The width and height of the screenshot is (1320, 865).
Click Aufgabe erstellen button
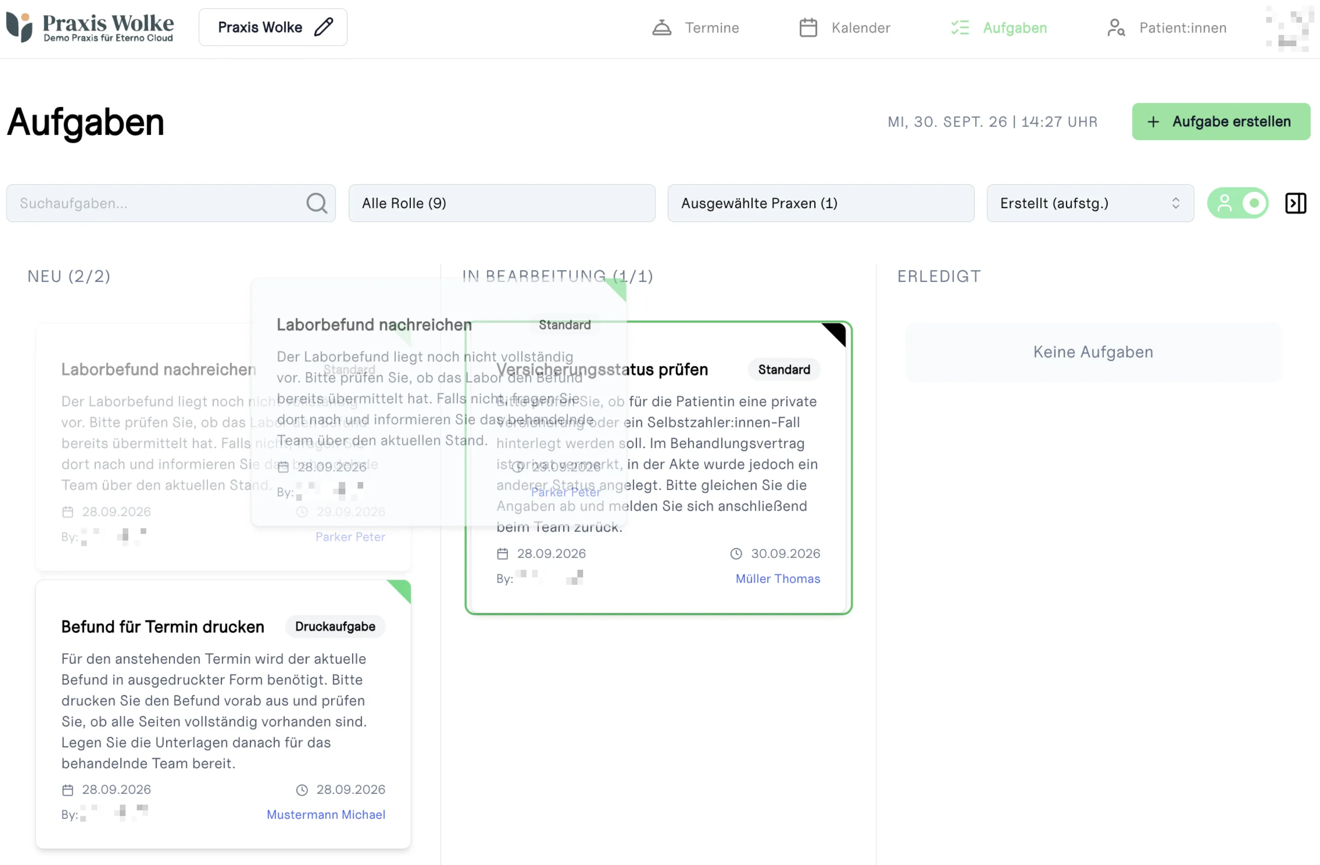[1221, 121]
